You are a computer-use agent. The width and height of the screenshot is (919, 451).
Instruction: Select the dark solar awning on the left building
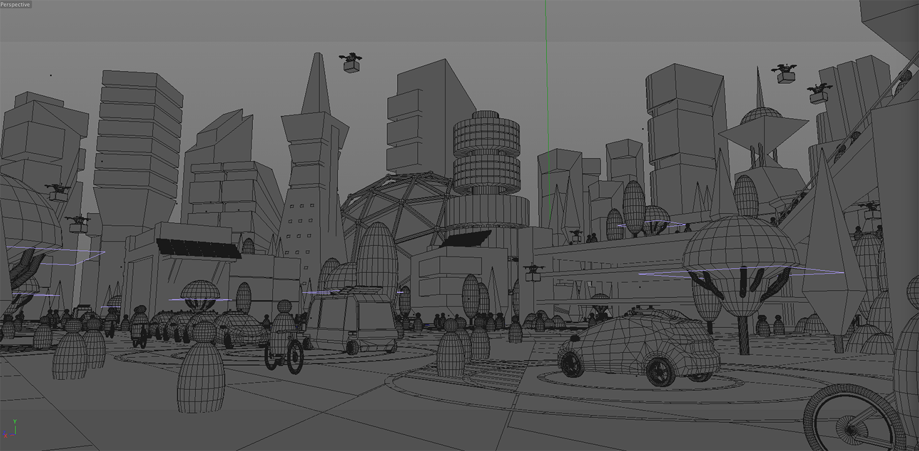tap(198, 248)
